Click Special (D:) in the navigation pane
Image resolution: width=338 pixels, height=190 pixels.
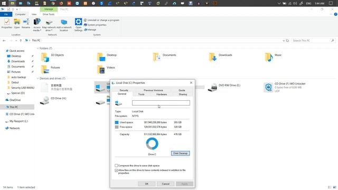click(x=18, y=93)
